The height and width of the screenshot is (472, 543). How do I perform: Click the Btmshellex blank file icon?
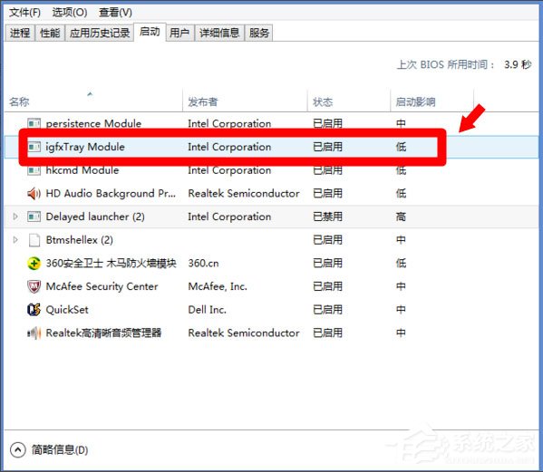34,240
